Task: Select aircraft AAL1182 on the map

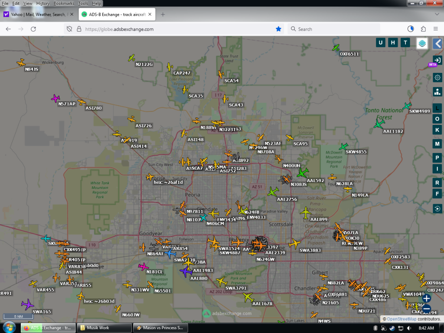Action: pos(379,124)
